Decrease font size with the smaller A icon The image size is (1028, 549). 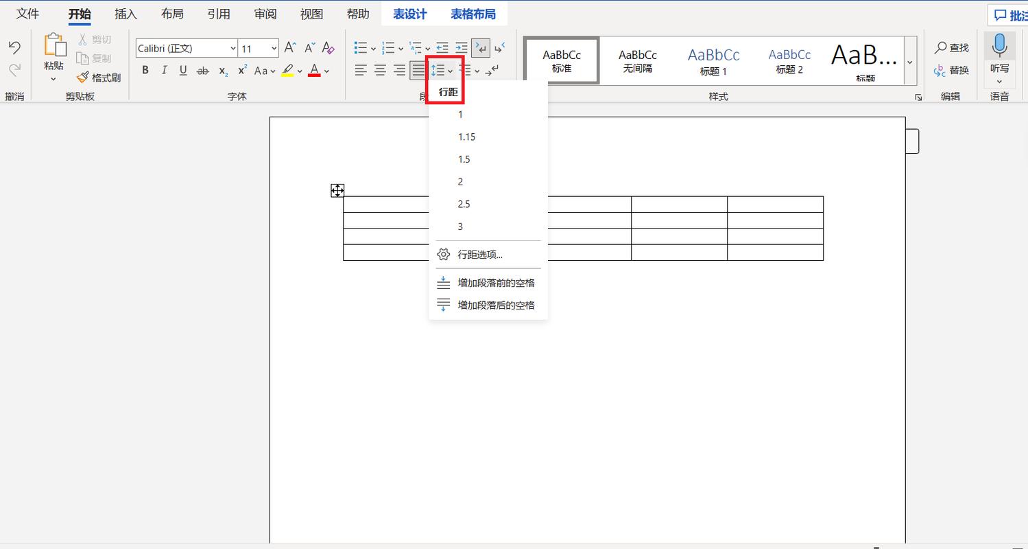[x=309, y=48]
